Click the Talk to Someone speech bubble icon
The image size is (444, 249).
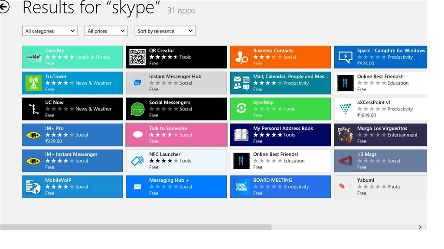137,135
